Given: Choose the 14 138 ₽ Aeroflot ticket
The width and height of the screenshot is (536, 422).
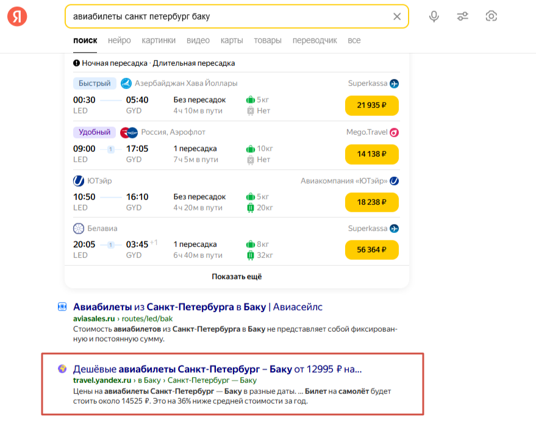Looking at the screenshot, I should [x=371, y=154].
